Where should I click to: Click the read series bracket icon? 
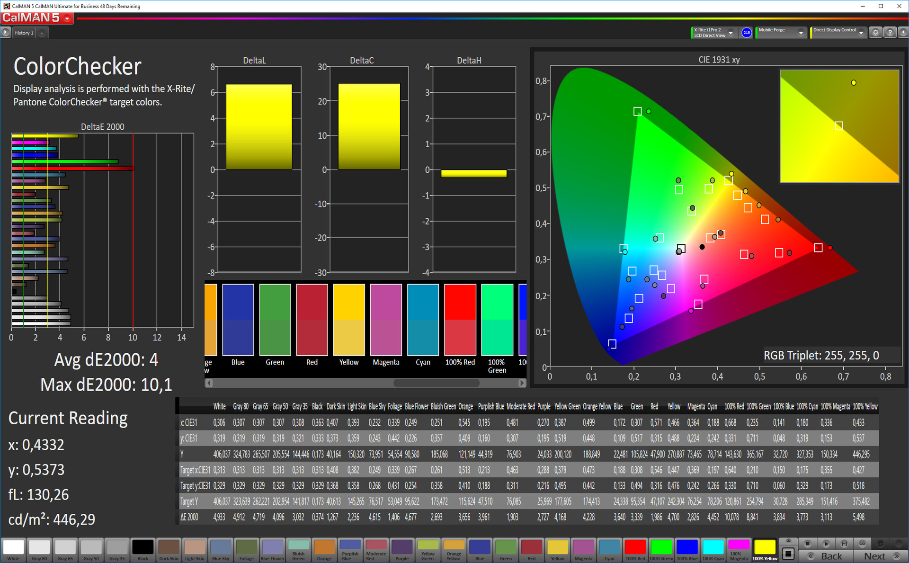pyautogui.click(x=844, y=544)
